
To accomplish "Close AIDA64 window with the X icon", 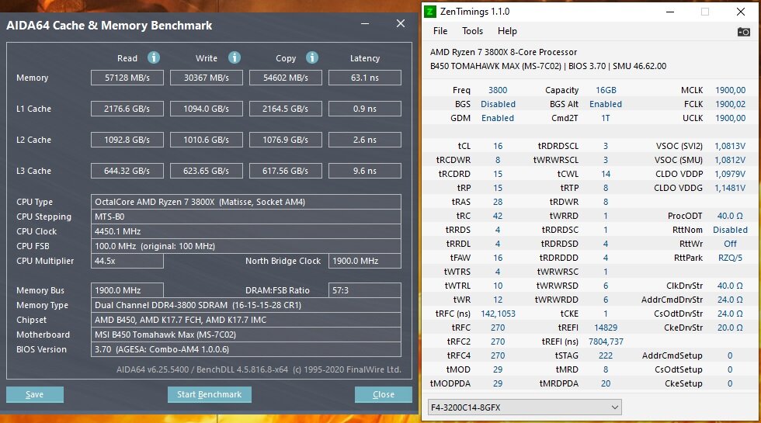I will coord(401,24).
